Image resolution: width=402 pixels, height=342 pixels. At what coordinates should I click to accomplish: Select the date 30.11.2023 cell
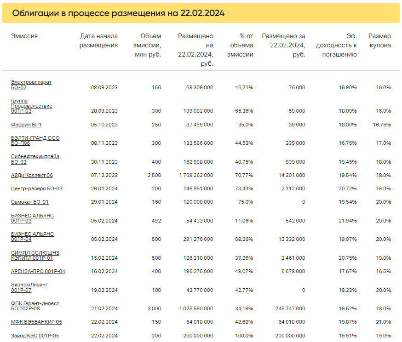pyautogui.click(x=104, y=162)
